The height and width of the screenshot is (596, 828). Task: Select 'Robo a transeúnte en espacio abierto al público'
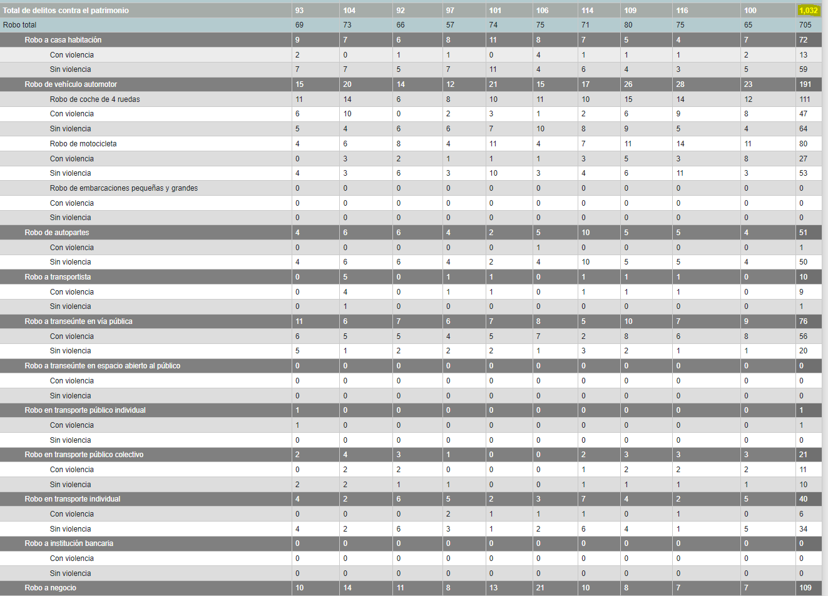(102, 366)
